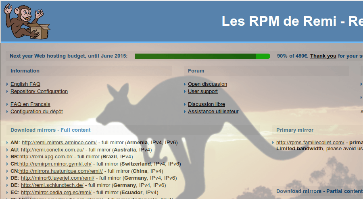Click the AM country code label

click(15, 143)
